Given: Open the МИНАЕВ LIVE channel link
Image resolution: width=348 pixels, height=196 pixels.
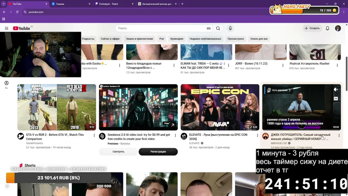Looking at the screenshot, I should 279,143.
